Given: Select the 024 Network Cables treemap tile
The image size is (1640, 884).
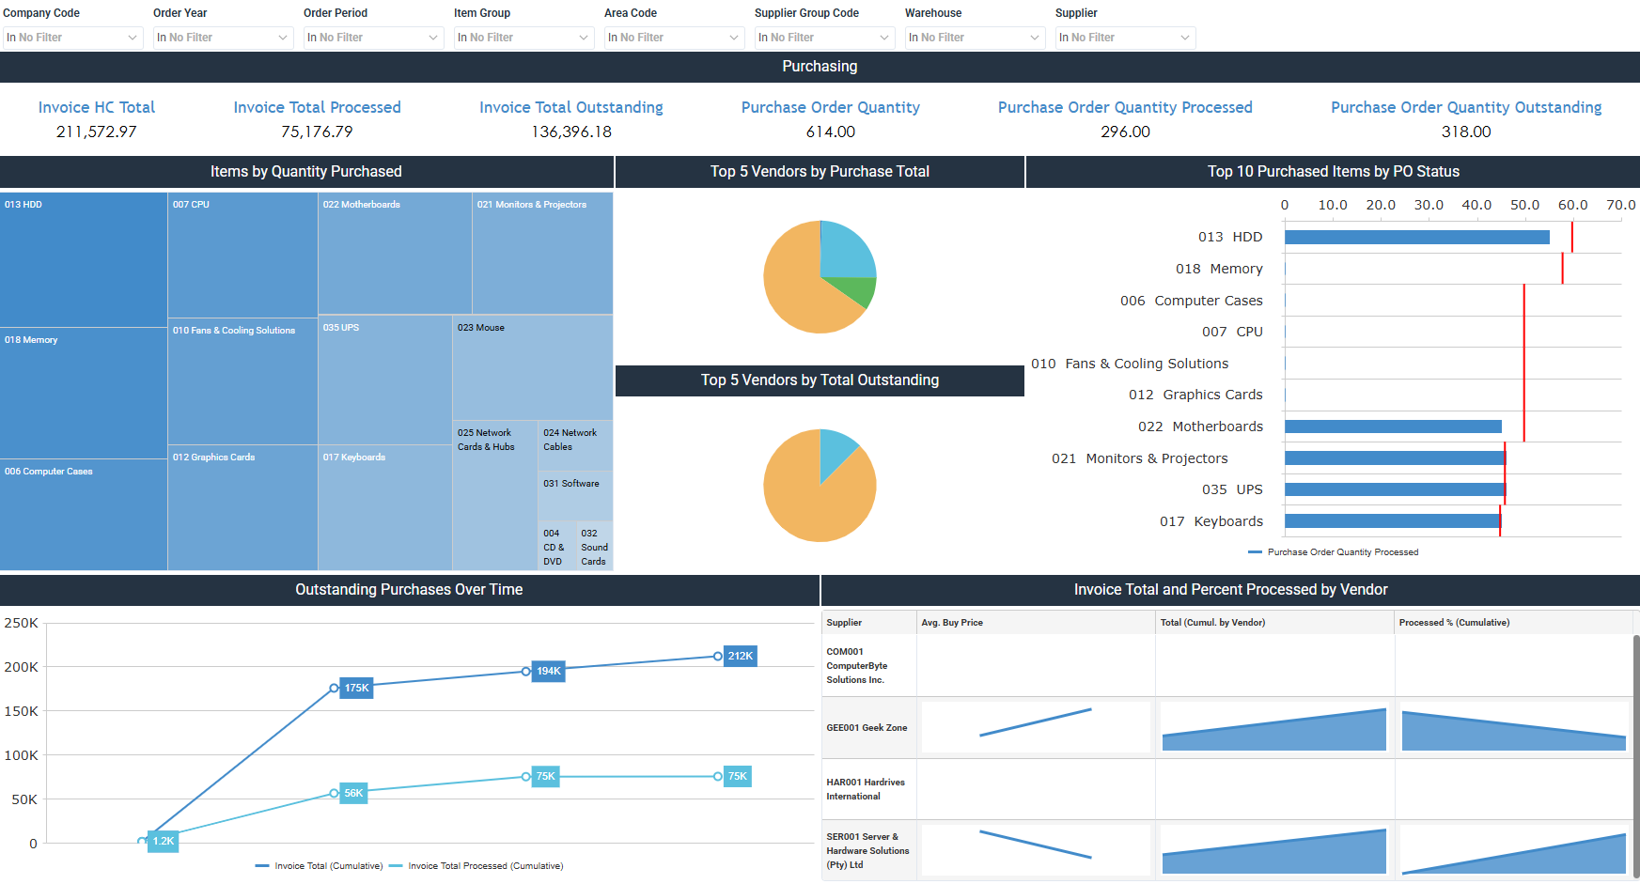Looking at the screenshot, I should coord(575,446).
